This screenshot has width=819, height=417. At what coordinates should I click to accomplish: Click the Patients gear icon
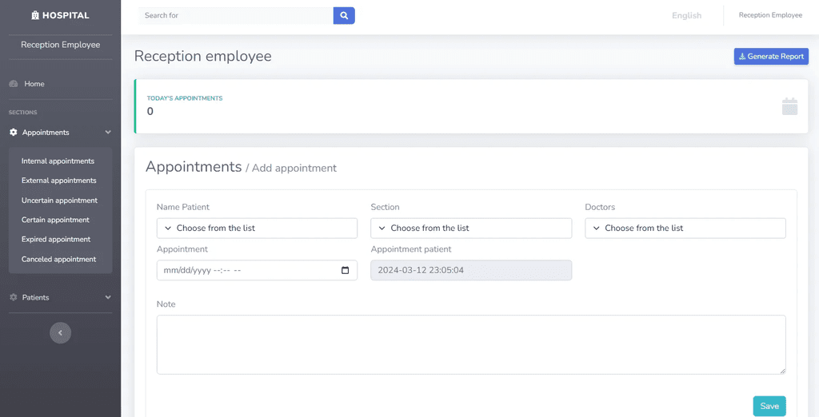(x=14, y=297)
